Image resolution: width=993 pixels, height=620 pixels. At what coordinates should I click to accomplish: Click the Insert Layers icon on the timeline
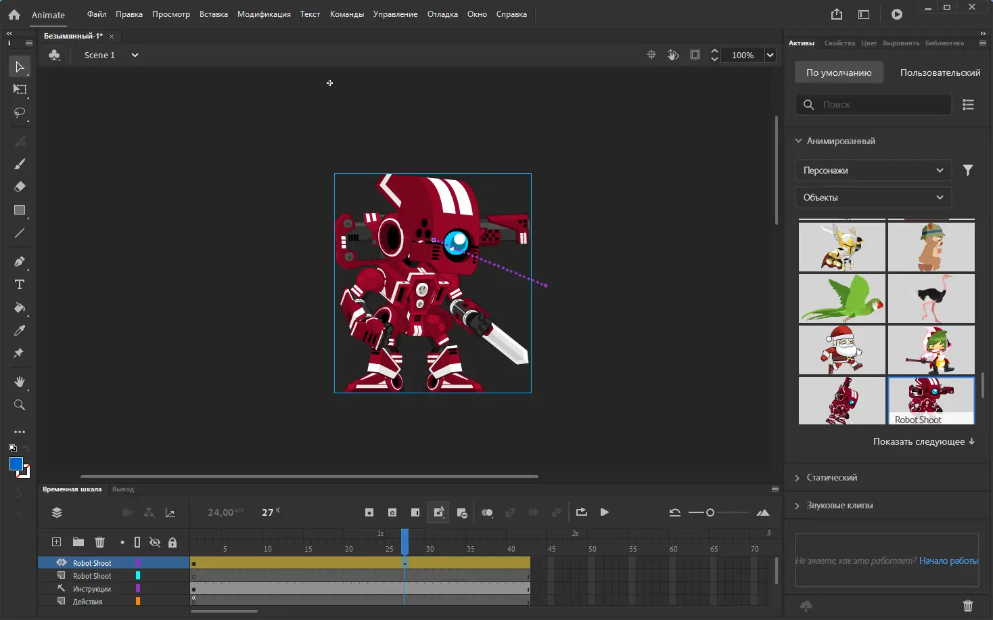click(x=57, y=541)
